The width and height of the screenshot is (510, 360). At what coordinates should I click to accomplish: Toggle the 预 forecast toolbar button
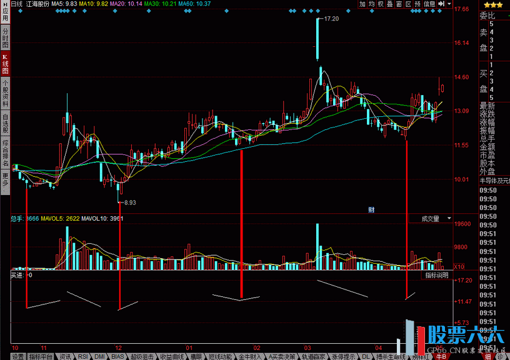click(x=417, y=4)
